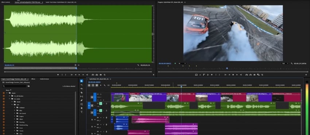This screenshot has width=310, height=135.
Task: Toggle A1 source patch indicator
Action: click(89, 106)
